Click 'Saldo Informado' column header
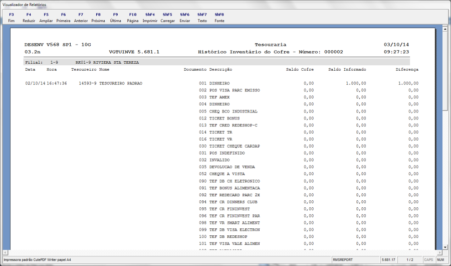This screenshot has height=266, width=451. 347,69
